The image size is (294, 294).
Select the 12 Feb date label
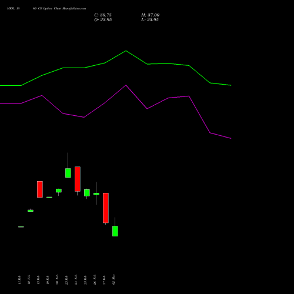pyautogui.click(x=29, y=280)
